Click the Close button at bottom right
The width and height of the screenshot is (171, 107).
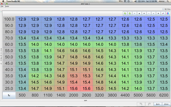(166, 104)
